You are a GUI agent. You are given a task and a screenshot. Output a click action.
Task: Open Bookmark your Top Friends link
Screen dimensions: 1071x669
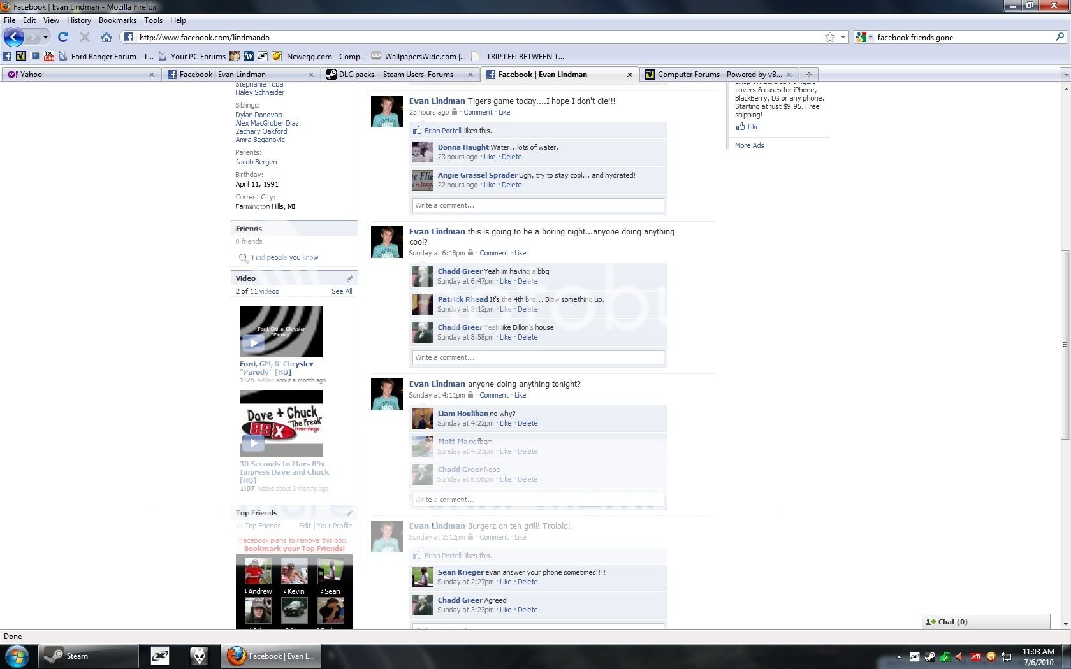294,549
